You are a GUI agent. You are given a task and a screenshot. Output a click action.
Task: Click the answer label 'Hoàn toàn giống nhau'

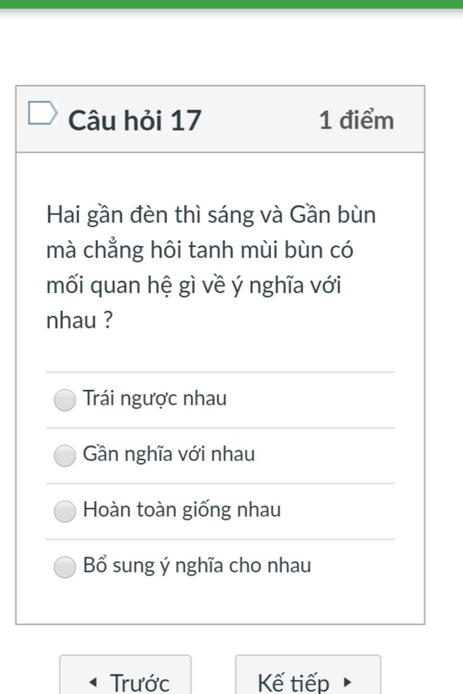pyautogui.click(x=182, y=510)
